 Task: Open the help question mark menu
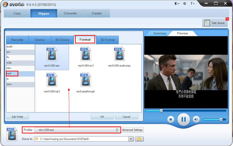(192, 4)
